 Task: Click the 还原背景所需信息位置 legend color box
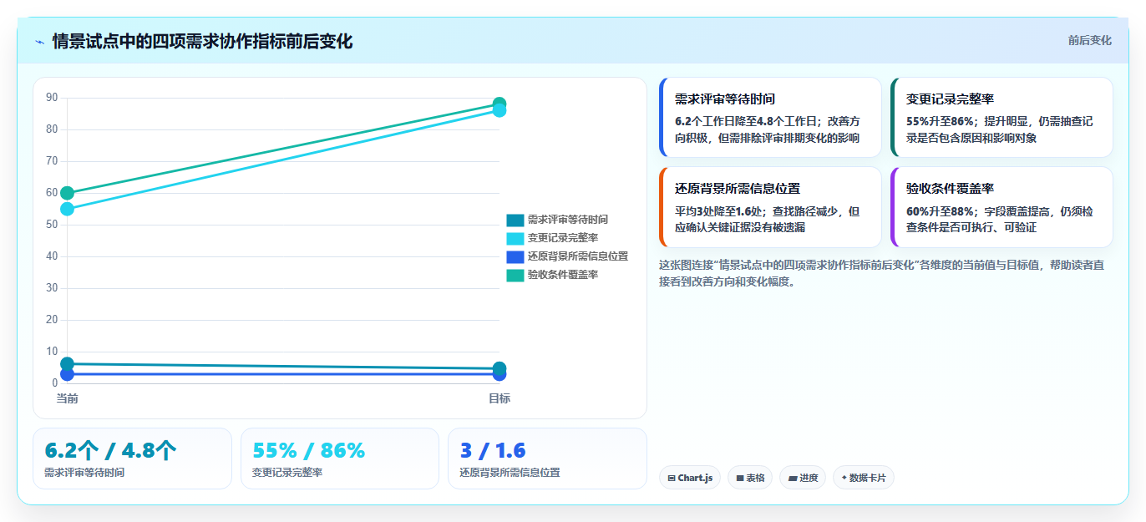pyautogui.click(x=515, y=256)
